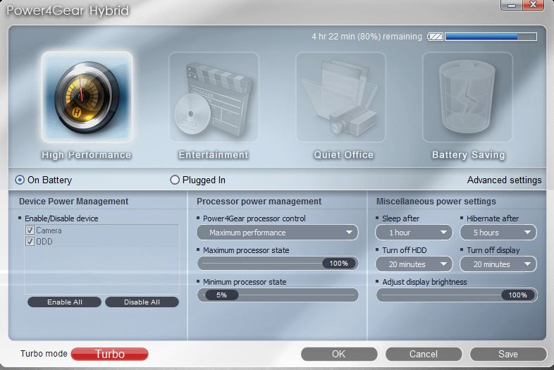Open the Hibernate after dropdown
The height and width of the screenshot is (370, 554).
click(x=498, y=233)
